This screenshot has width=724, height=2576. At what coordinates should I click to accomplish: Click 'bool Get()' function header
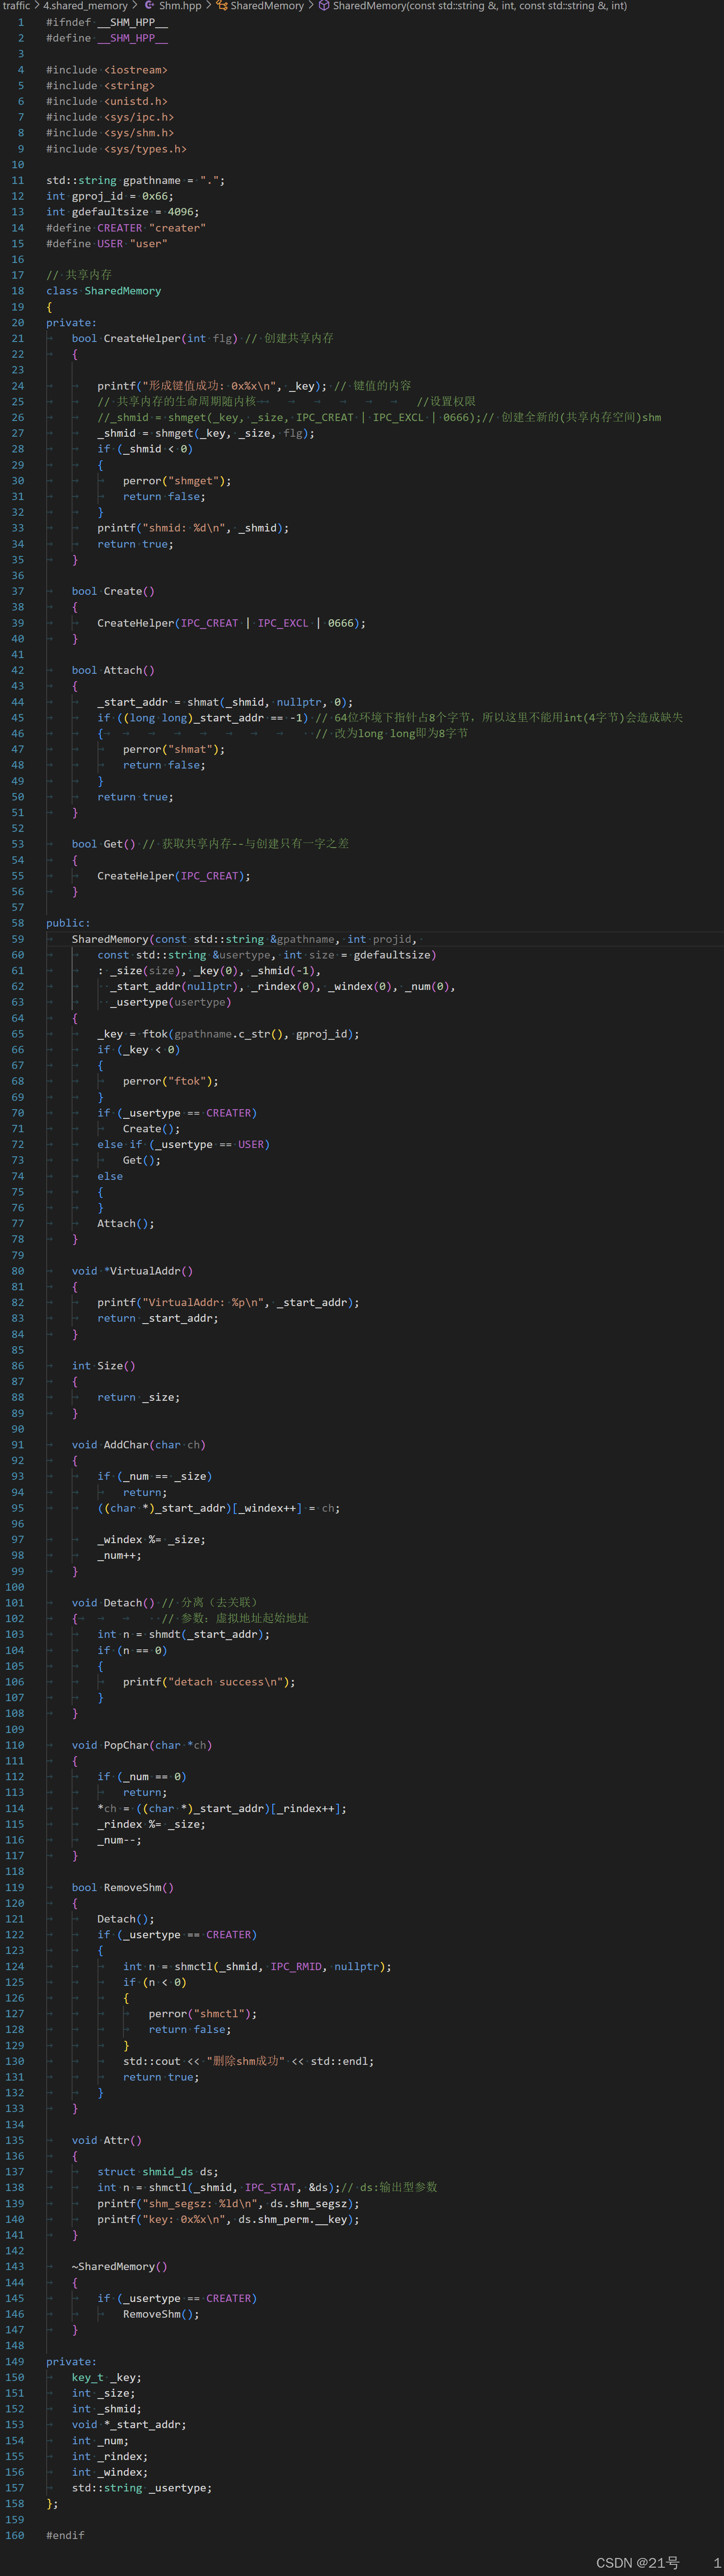click(x=103, y=844)
